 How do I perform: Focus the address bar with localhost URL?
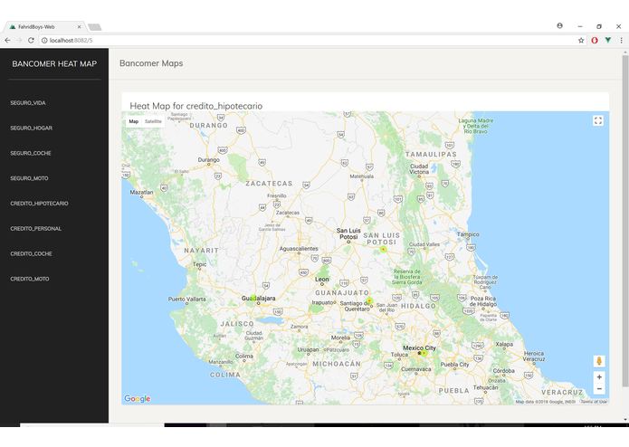coord(309,40)
